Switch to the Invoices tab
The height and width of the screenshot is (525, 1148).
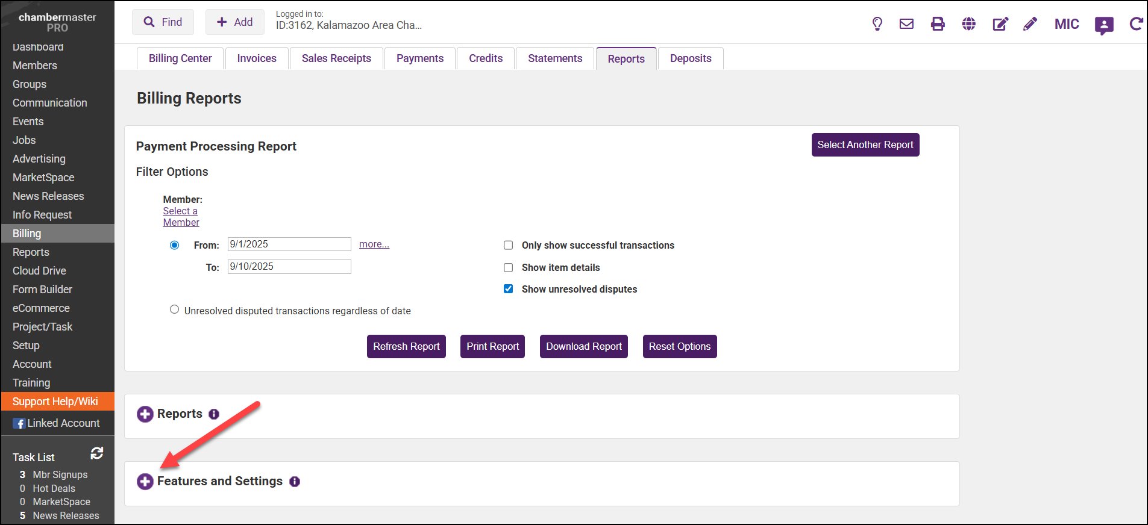coord(257,58)
